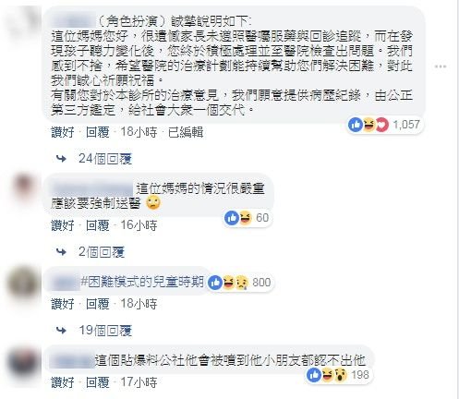This screenshot has height=399, width=459.
Task: Click the avatar of the last commenter
Action: click(24, 363)
